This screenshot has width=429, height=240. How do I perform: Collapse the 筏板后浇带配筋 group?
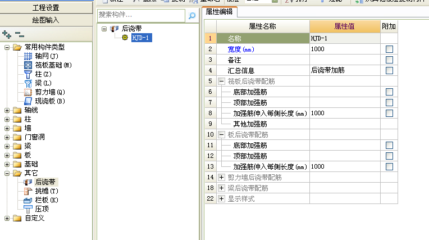(221, 81)
